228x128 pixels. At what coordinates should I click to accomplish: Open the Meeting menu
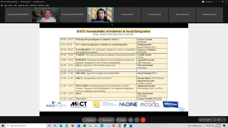(x=42, y=5)
